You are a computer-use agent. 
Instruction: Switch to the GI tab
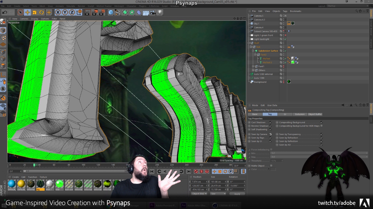tap(285, 114)
